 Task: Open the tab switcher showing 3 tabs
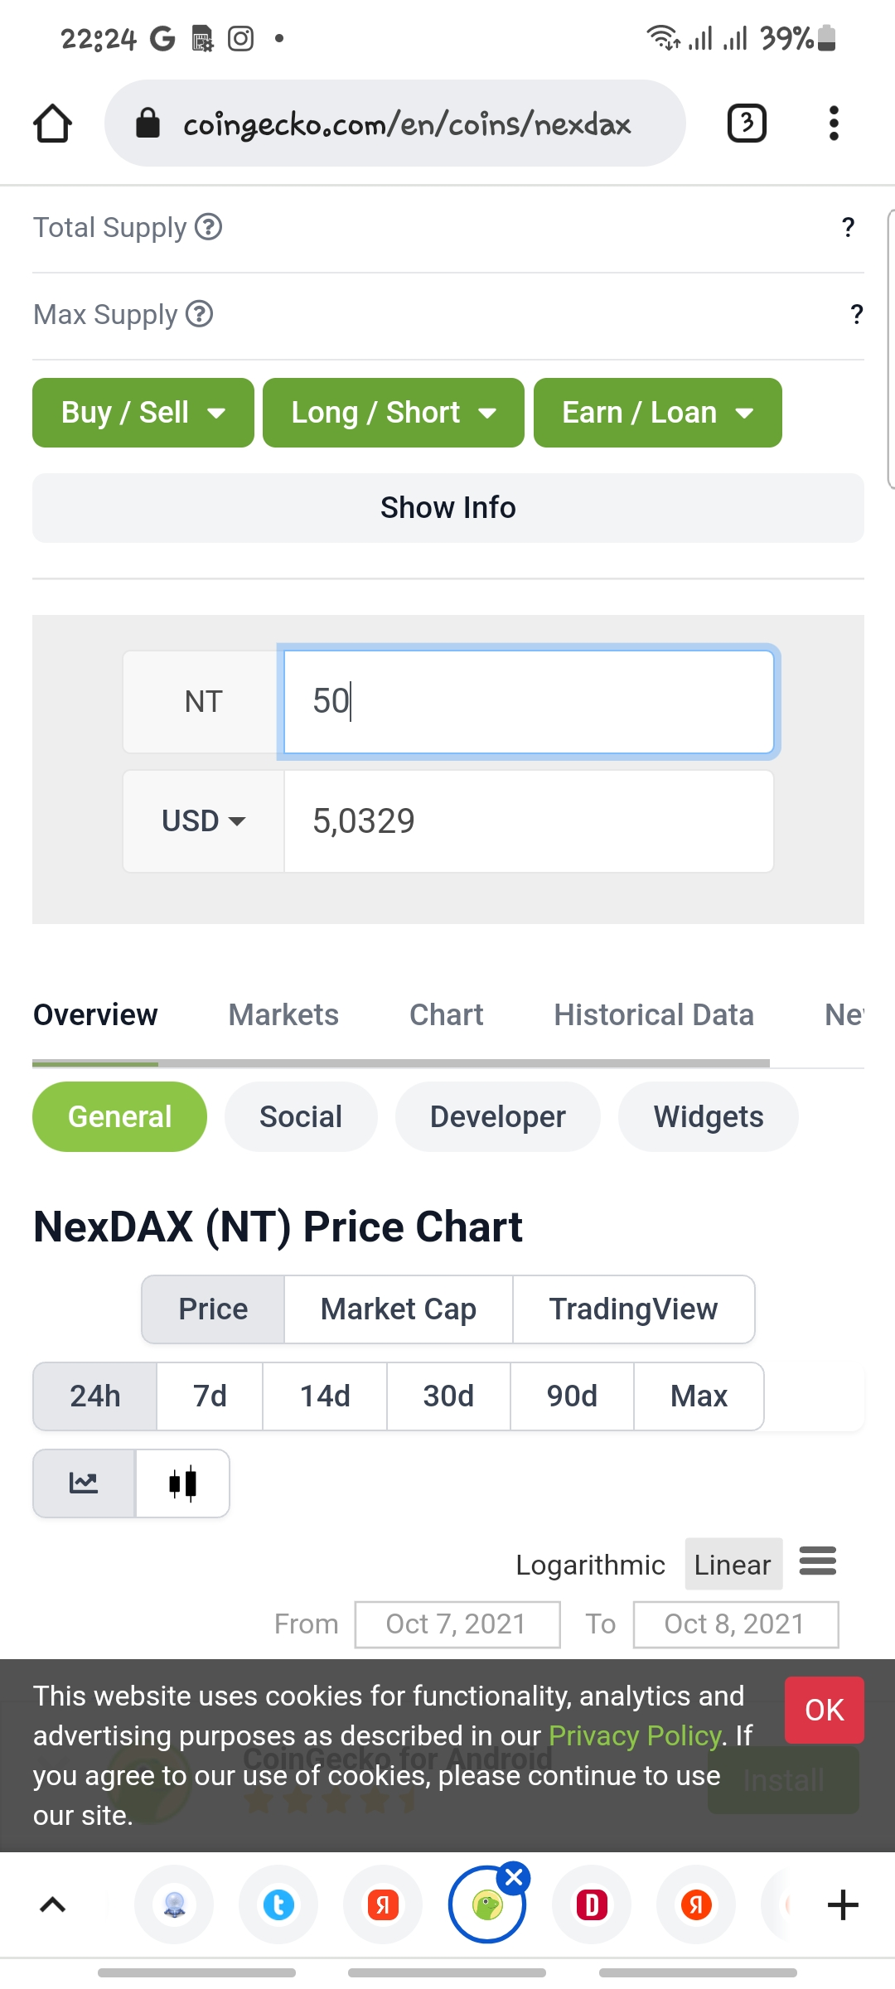pos(747,123)
